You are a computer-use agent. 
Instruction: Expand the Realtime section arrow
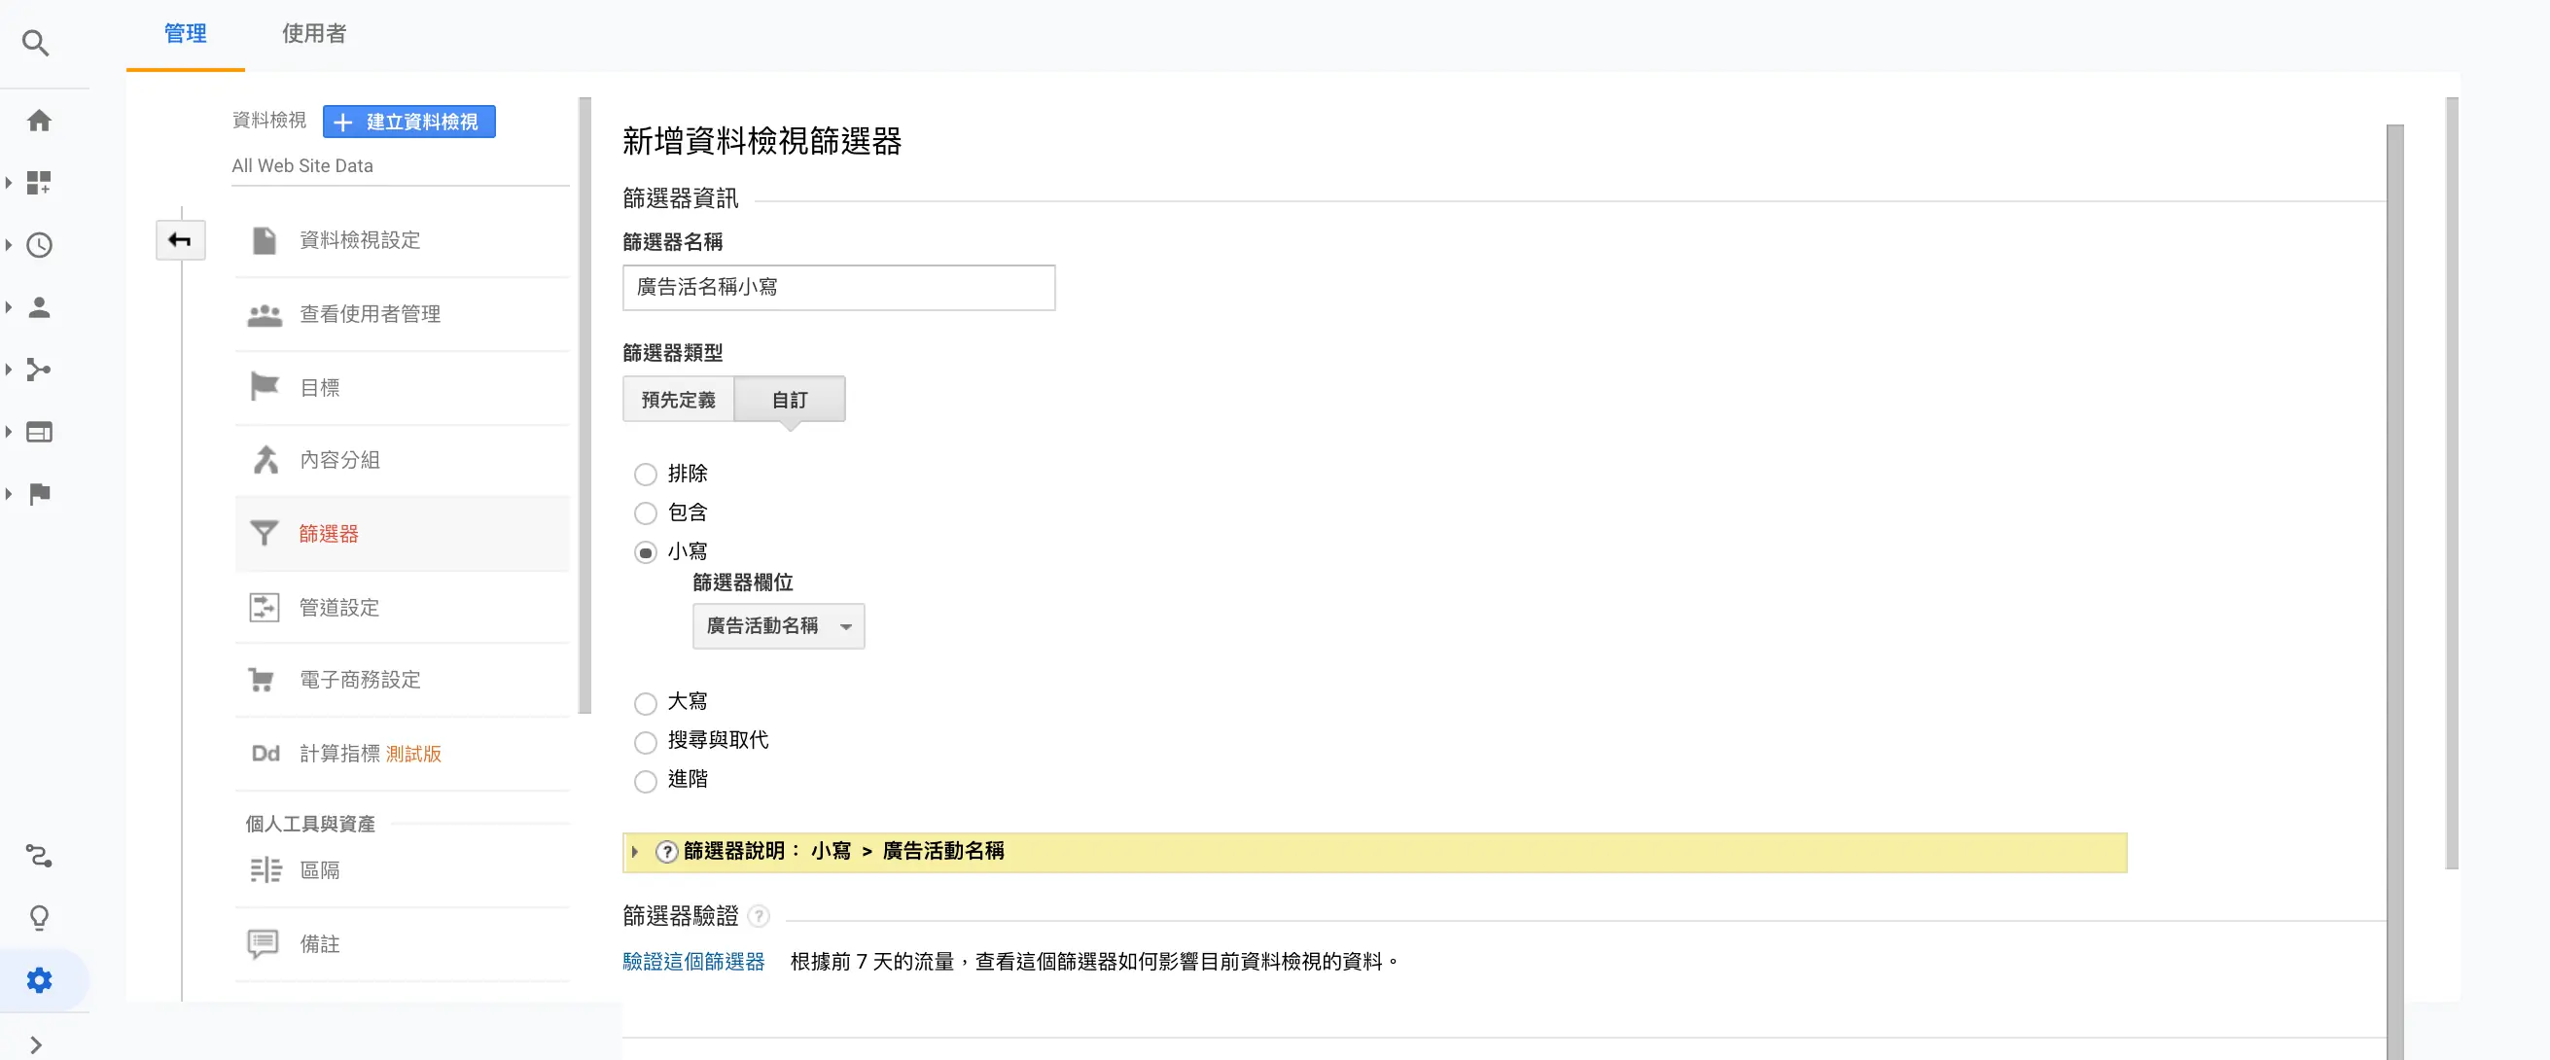(x=8, y=244)
